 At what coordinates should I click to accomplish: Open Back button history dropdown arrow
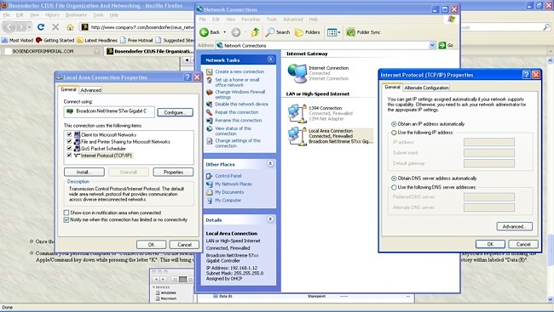click(225, 32)
